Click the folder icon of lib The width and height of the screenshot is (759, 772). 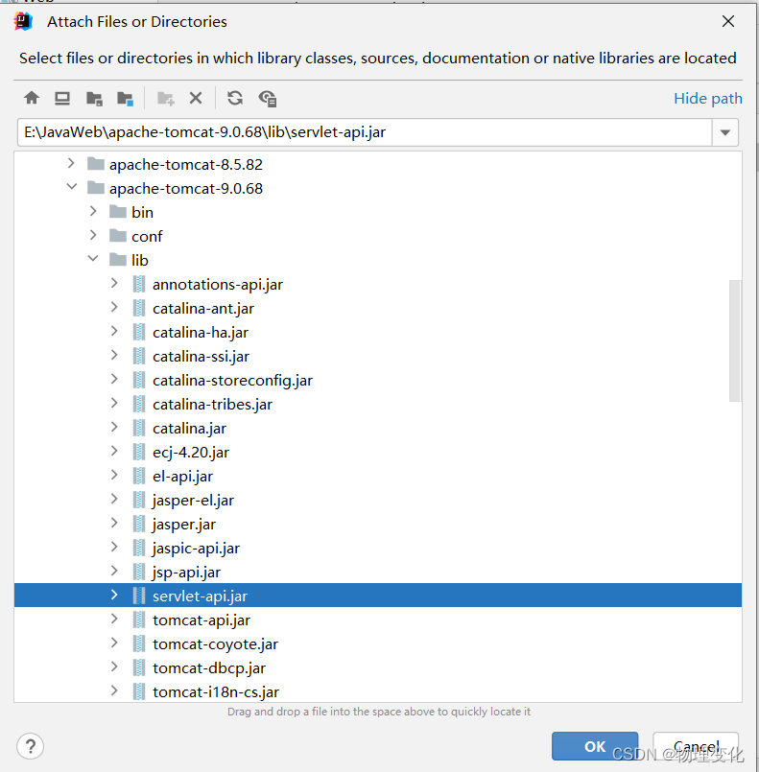click(x=118, y=260)
